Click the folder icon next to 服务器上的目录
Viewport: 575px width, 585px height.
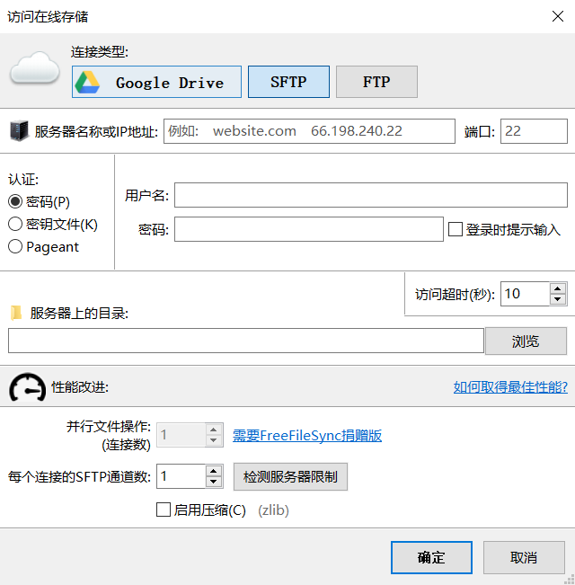16,314
